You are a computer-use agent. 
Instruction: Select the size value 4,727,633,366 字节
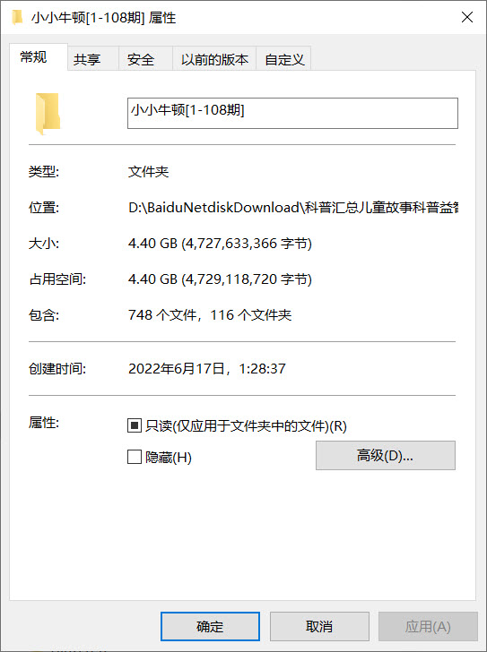pyautogui.click(x=220, y=244)
